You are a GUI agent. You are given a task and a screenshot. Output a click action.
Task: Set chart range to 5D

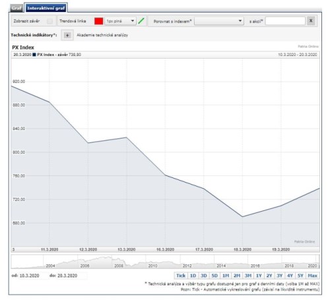click(214, 276)
